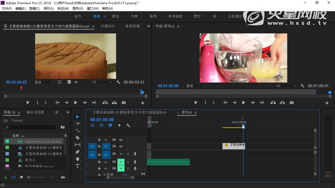Select the Hand tool
This screenshot has width=335, height=188.
click(78, 159)
